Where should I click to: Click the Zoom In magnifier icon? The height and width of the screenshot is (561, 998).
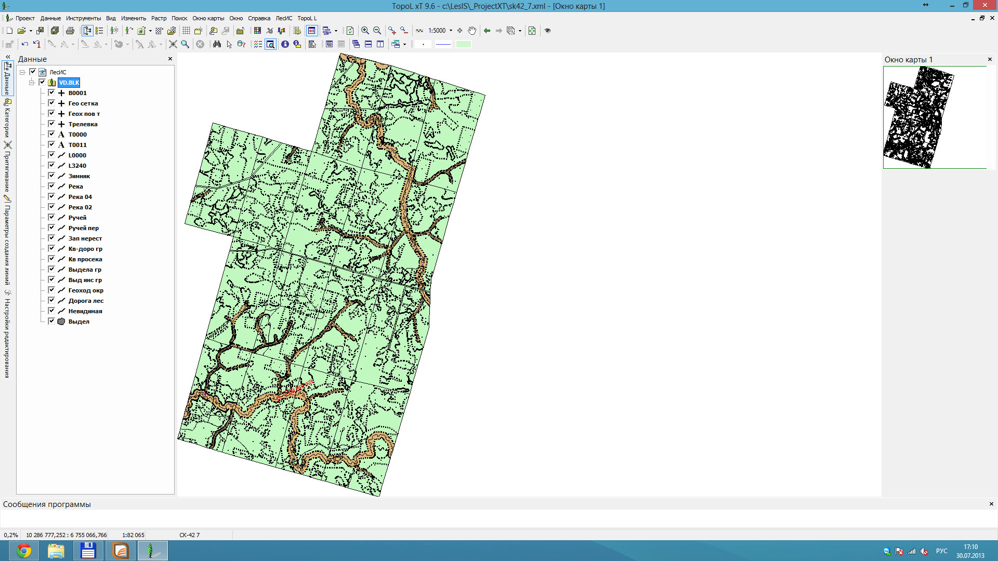click(365, 31)
